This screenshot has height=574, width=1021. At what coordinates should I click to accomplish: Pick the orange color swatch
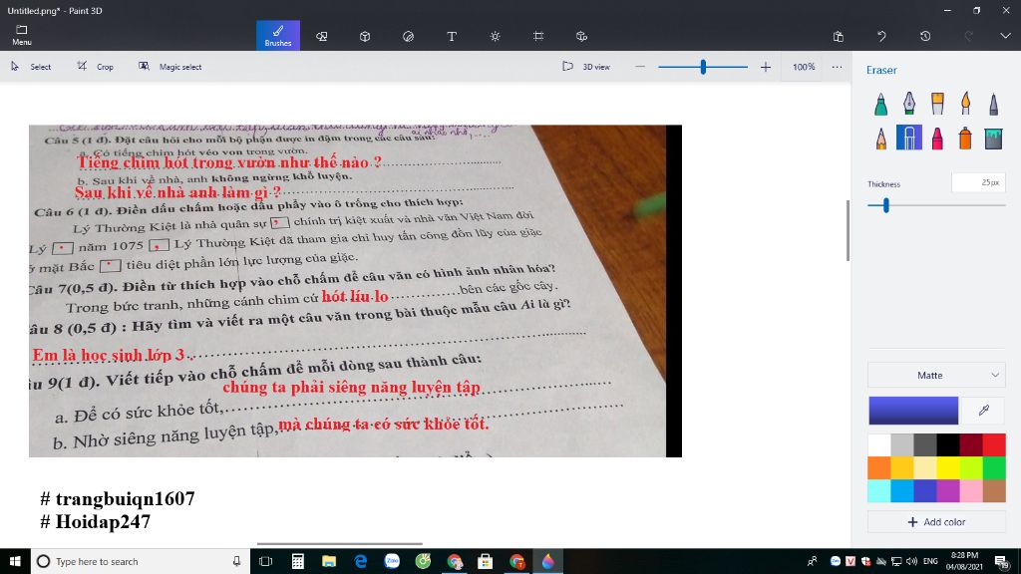(879, 468)
